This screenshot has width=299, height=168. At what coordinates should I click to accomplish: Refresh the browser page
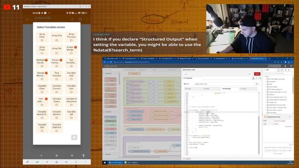coord(111,62)
